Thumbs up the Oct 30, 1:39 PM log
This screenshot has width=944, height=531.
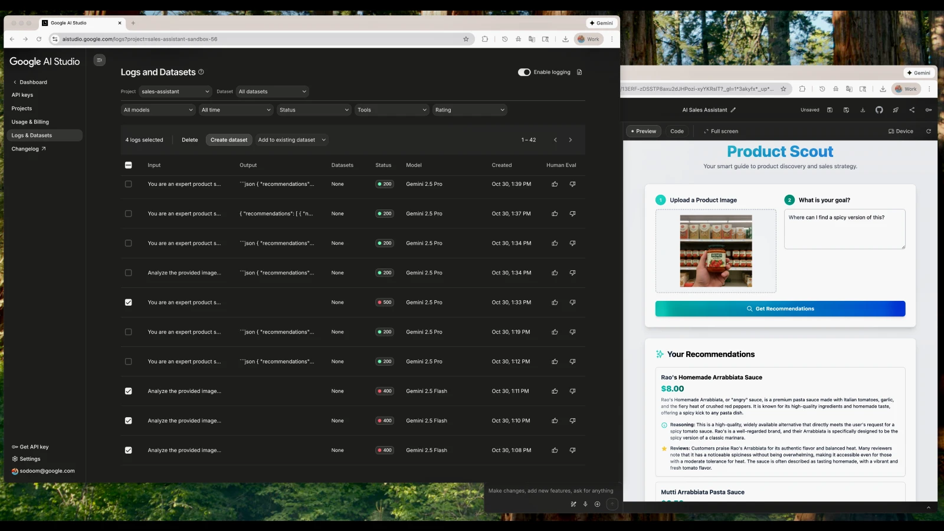(x=555, y=184)
